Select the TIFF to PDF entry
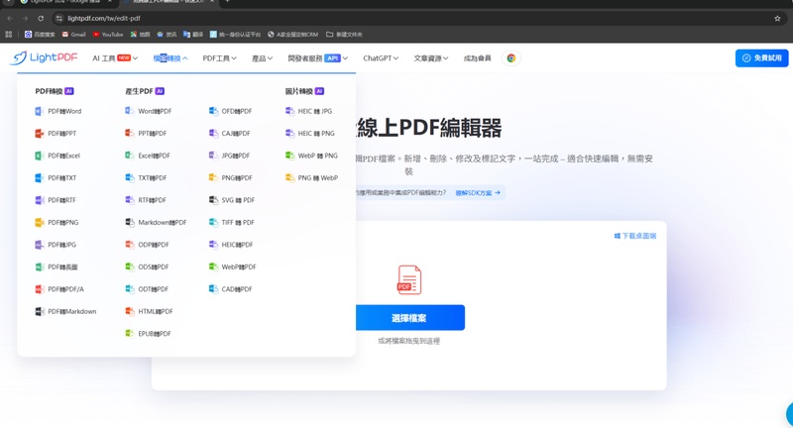 [232, 222]
